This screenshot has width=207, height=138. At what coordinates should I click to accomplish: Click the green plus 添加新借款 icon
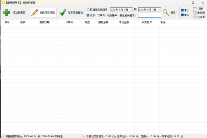tap(6, 13)
